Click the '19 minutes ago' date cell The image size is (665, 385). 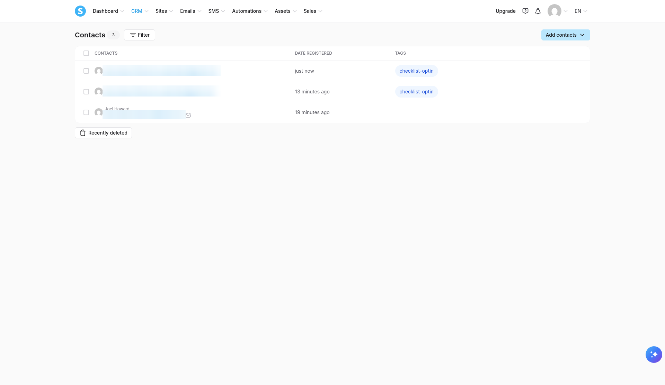312,112
